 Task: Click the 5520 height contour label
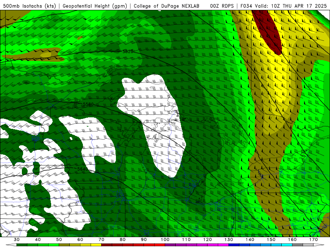tap(128, 51)
